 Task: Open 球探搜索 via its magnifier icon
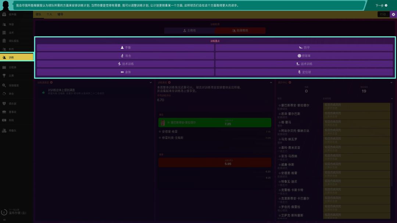coord(4,85)
